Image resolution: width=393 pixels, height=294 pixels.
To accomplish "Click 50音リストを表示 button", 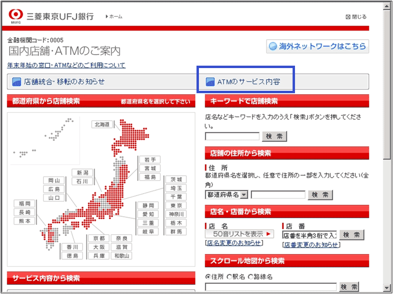I will pyautogui.click(x=239, y=234).
